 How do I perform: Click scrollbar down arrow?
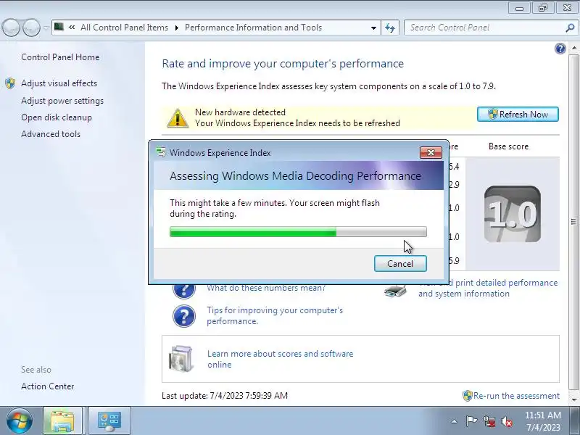tap(573, 399)
